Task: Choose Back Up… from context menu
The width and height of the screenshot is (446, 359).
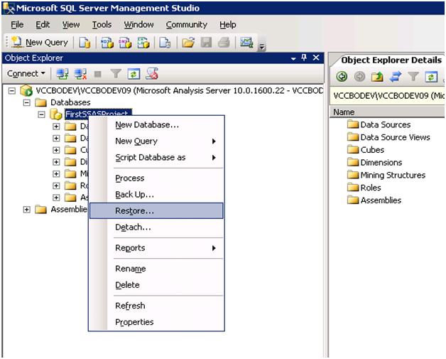Action: coord(156,195)
